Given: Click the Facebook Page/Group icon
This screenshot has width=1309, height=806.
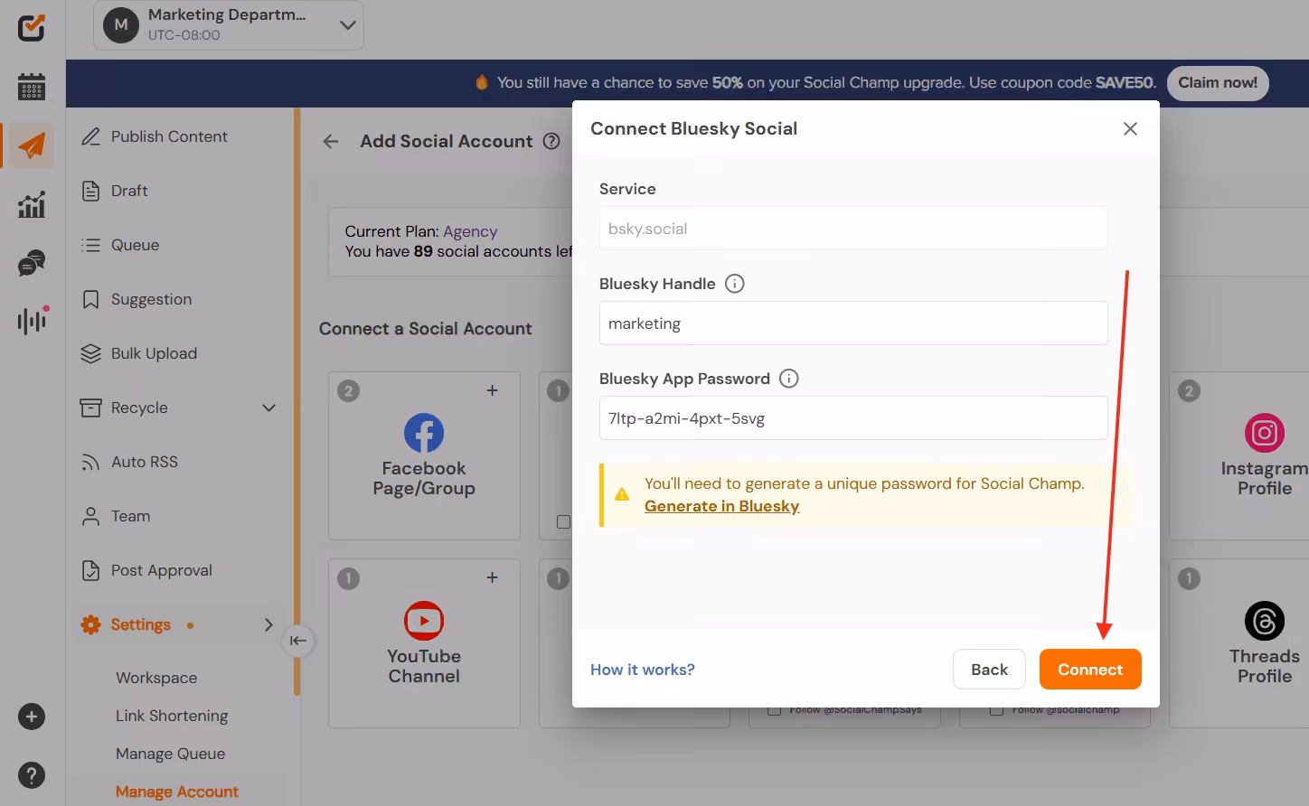Looking at the screenshot, I should 424,433.
